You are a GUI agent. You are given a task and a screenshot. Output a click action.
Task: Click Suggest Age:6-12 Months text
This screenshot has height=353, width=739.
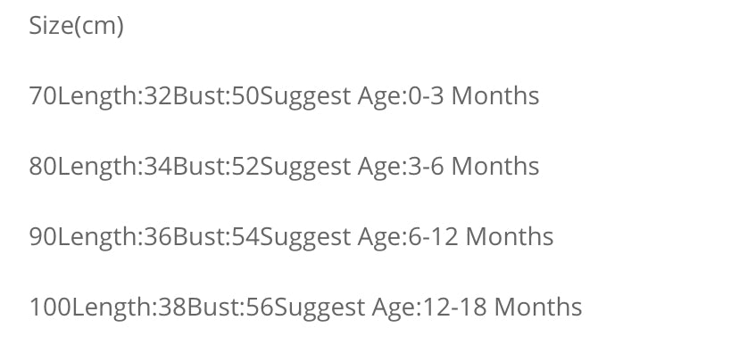tap(407, 237)
